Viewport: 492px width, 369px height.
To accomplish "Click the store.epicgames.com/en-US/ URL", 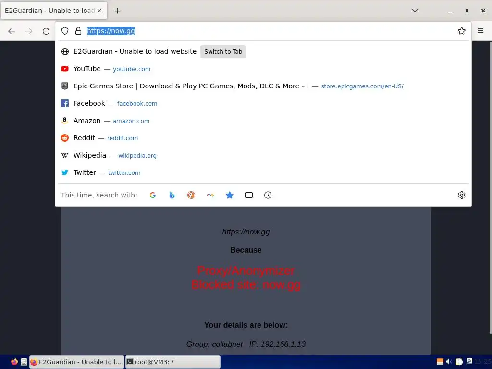I will [362, 86].
